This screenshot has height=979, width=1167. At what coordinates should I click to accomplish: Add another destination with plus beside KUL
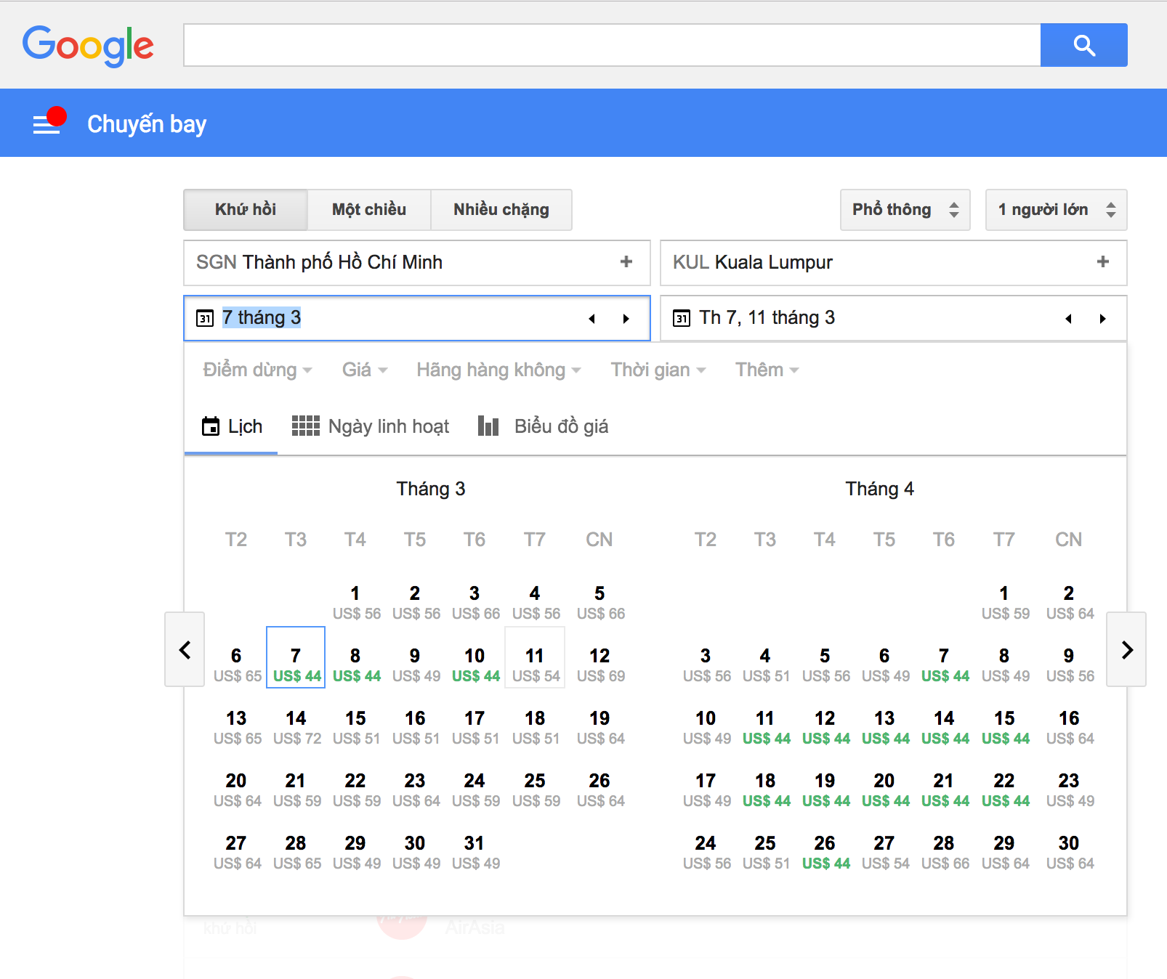tap(1103, 261)
